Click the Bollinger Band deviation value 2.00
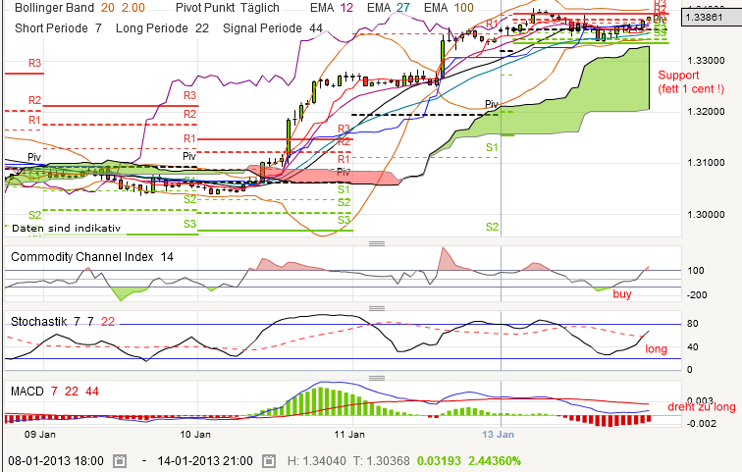This screenshot has width=742, height=472. point(132,8)
